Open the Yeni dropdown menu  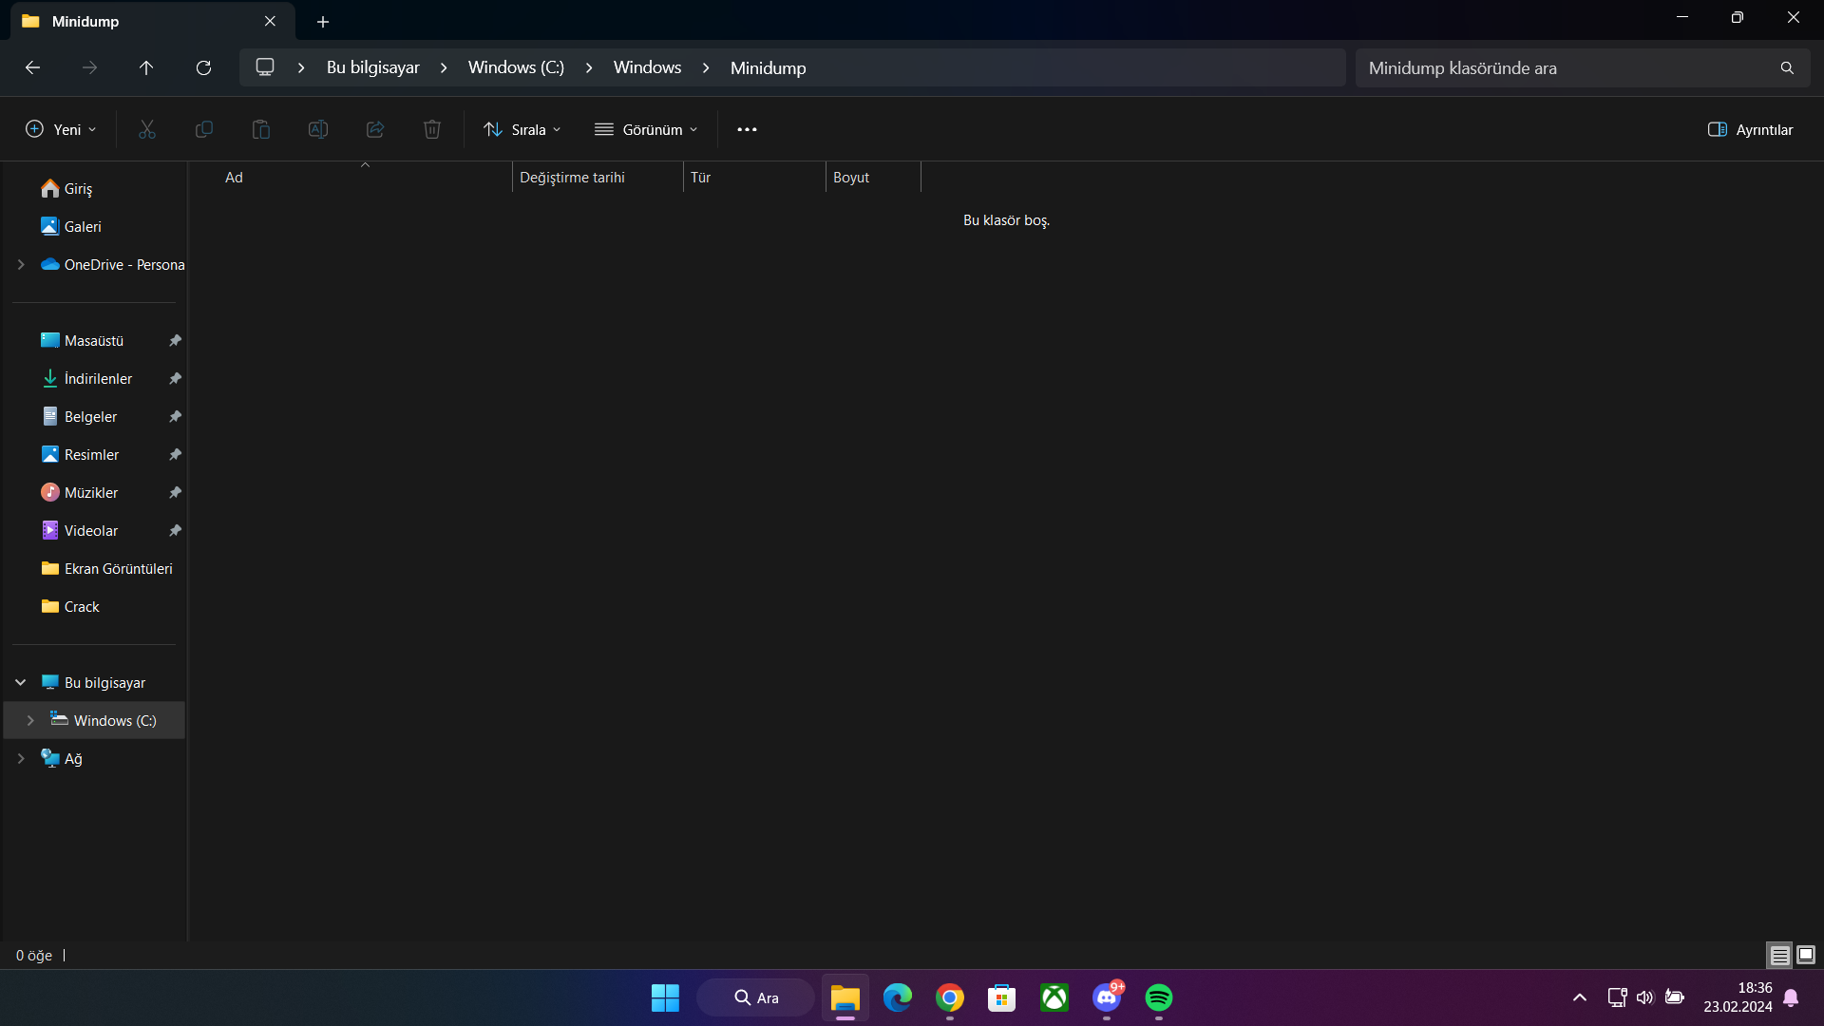pyautogui.click(x=61, y=129)
